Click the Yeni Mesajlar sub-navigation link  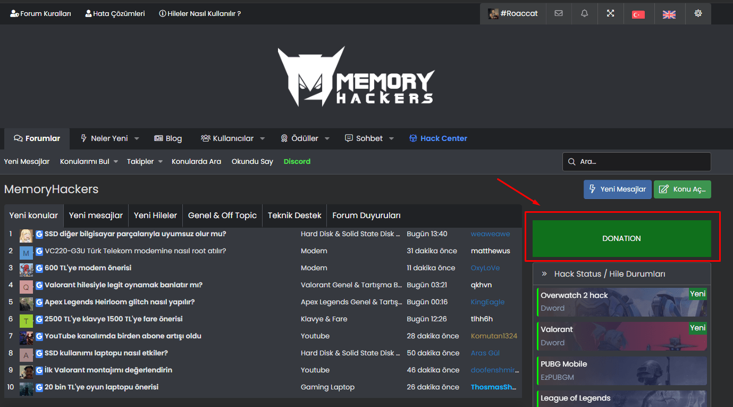[x=27, y=162]
